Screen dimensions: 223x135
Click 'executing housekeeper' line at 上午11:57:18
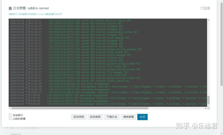tap(60, 84)
